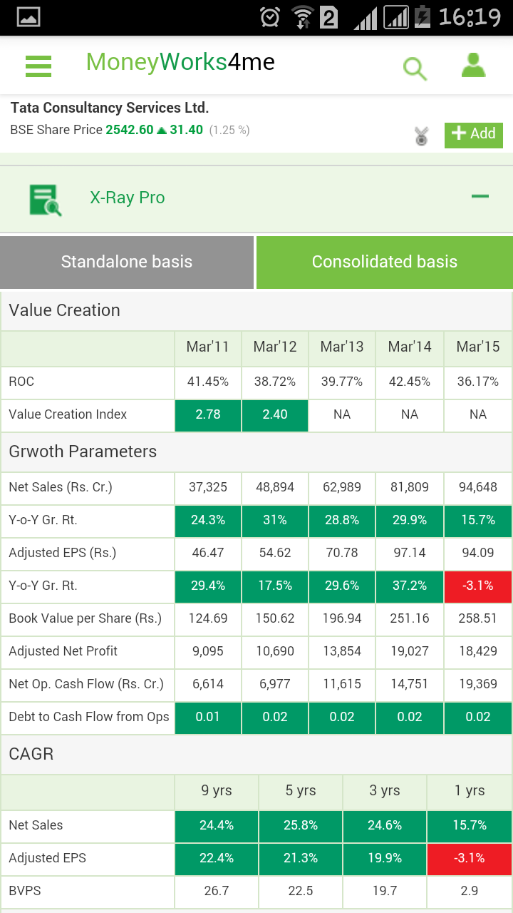Tap the Mar'15 Adjusted EPS red growth cell

[477, 586]
